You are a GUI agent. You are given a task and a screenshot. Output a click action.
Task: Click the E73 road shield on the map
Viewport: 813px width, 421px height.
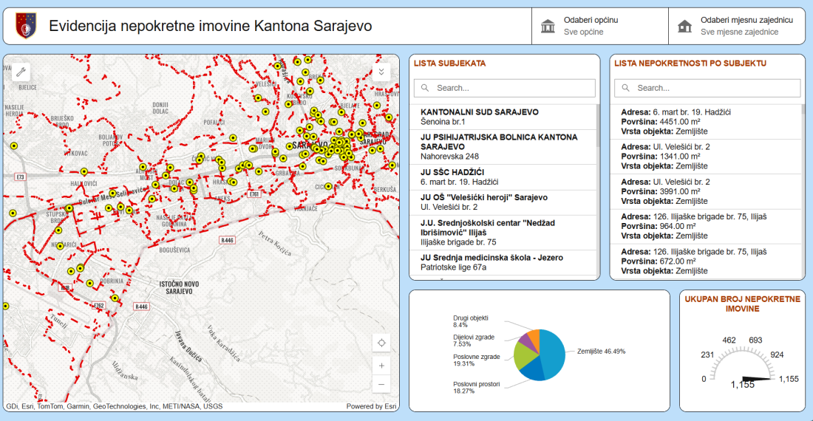point(20,177)
